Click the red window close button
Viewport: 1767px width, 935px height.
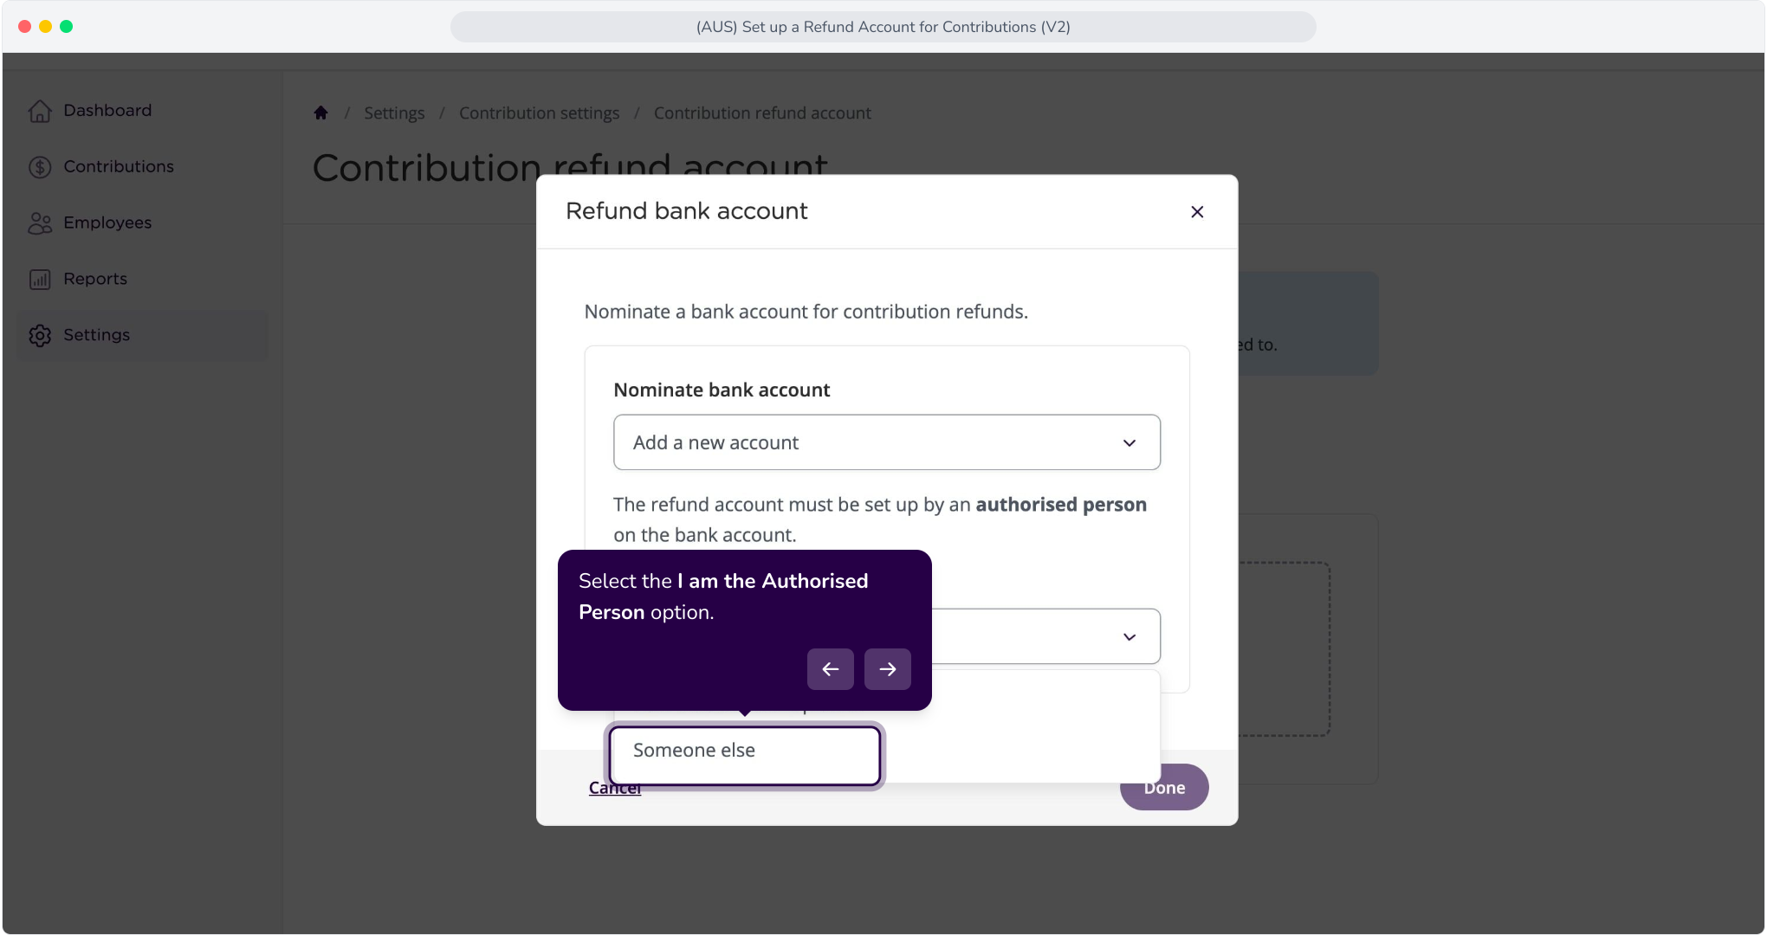pos(25,27)
